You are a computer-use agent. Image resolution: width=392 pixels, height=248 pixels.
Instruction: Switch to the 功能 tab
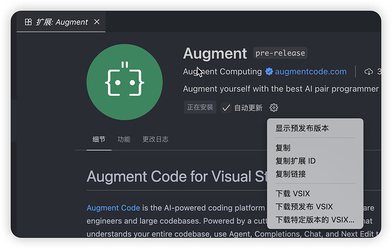(124, 140)
